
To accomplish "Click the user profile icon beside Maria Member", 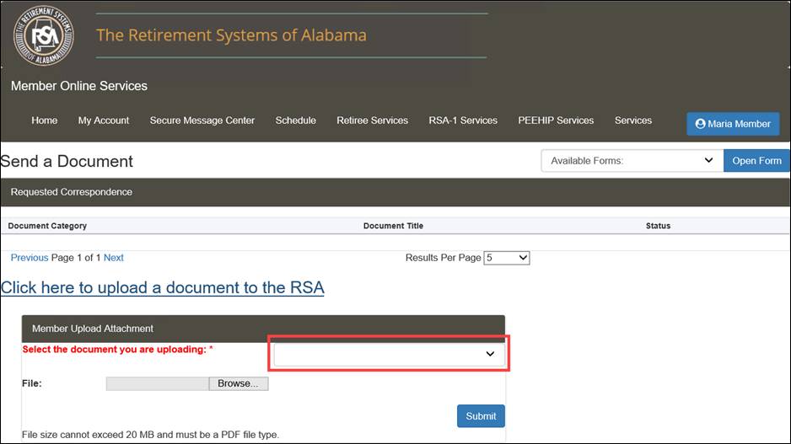I will coord(700,124).
